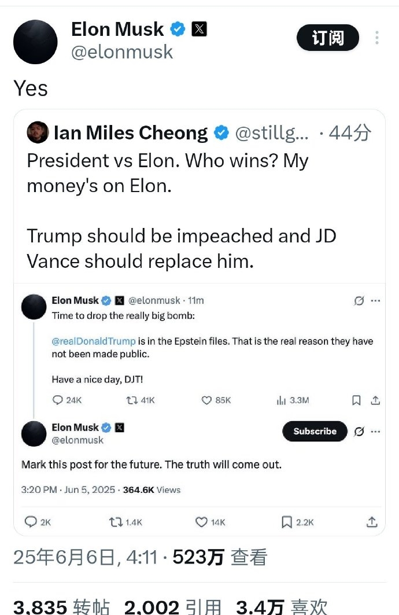Click the black Subscribe button in screenshot
This screenshot has width=399, height=615.
coord(315,431)
